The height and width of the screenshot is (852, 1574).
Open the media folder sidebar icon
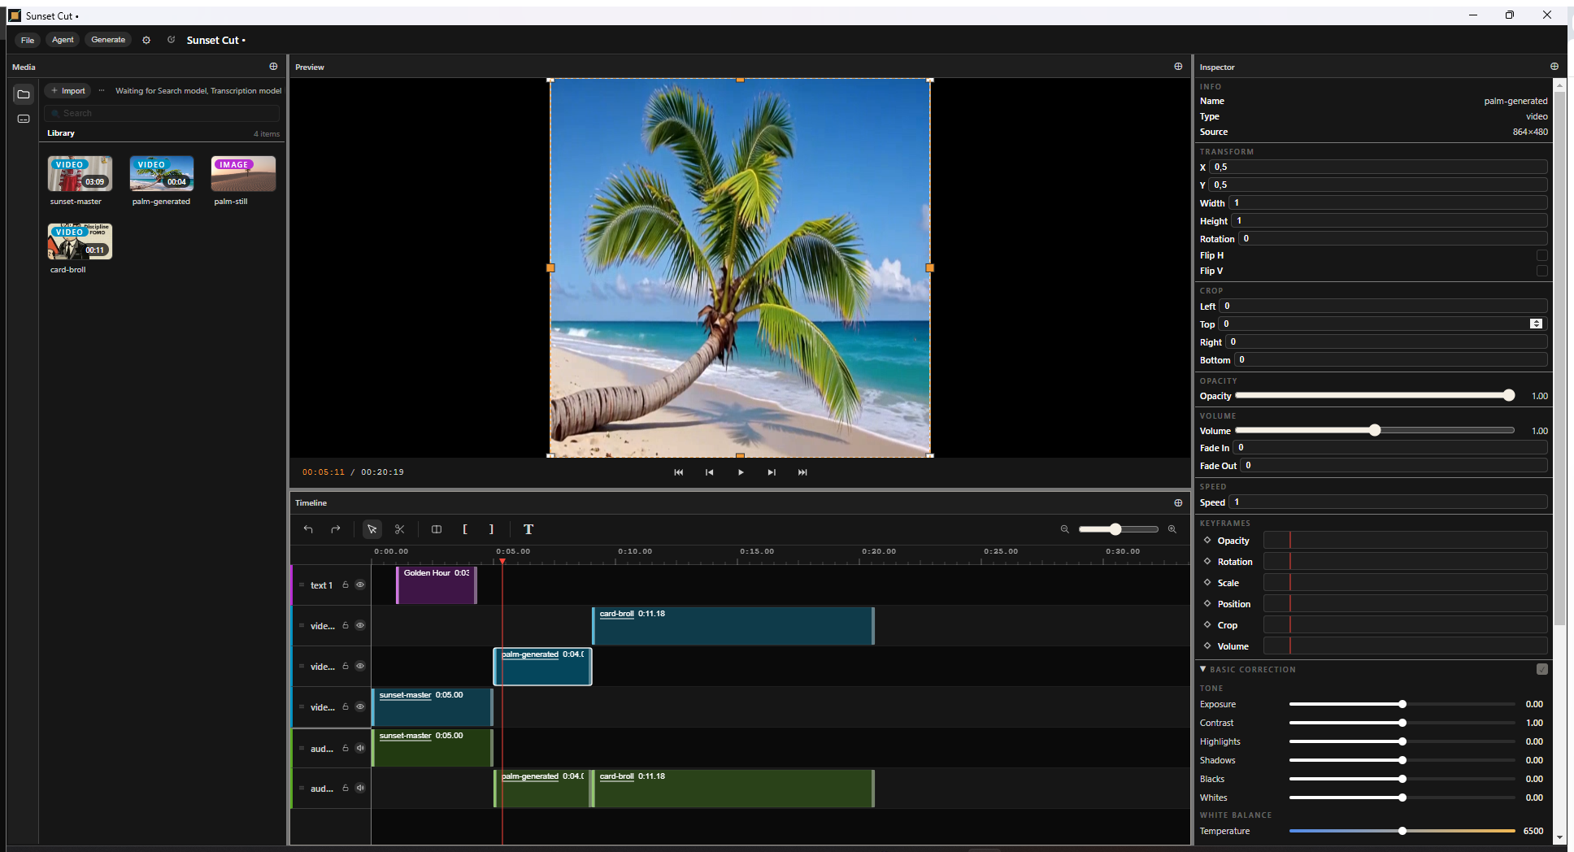[24, 94]
